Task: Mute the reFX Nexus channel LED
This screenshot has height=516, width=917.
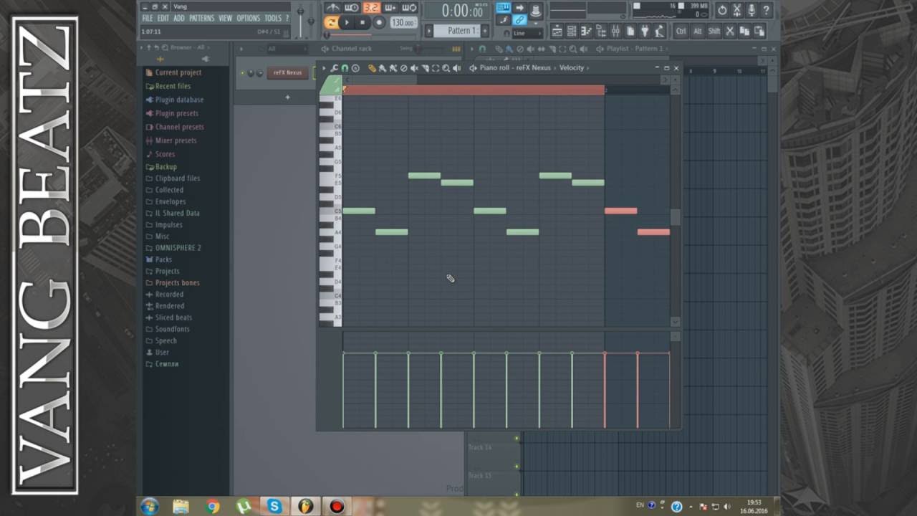Action: (x=243, y=73)
